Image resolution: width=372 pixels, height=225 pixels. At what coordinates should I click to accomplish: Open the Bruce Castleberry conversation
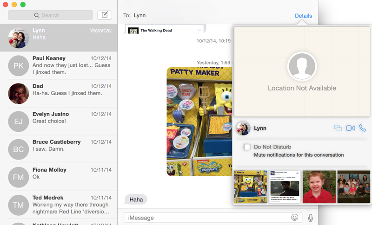point(59,149)
